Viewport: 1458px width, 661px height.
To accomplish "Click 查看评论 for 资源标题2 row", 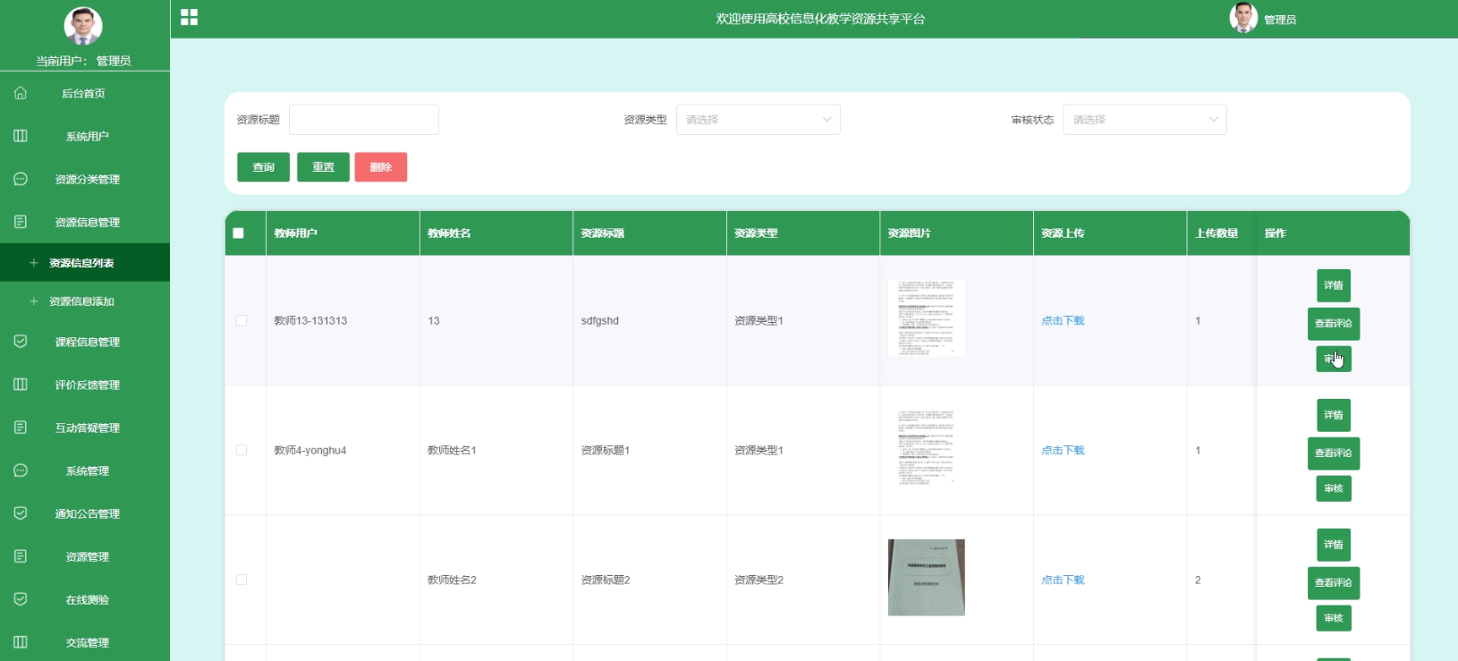I will 1334,583.
